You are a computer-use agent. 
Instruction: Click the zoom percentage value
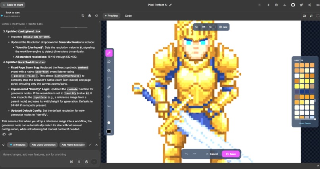pyautogui.click(x=203, y=27)
